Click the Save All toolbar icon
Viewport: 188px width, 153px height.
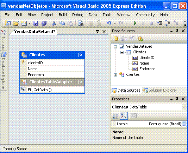[44, 23]
